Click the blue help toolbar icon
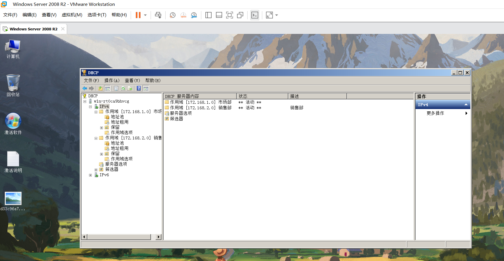This screenshot has height=261, width=504. (139, 88)
